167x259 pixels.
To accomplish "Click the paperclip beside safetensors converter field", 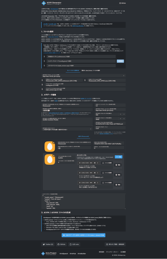I will pos(44,57).
